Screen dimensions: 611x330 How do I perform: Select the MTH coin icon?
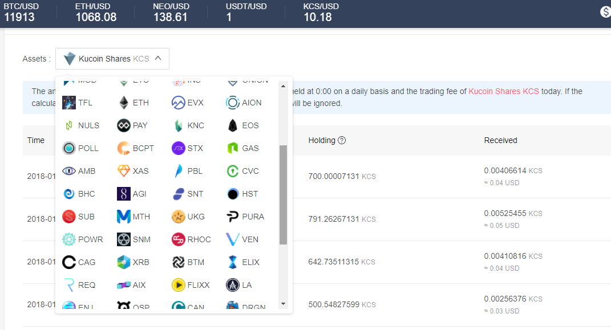click(124, 217)
